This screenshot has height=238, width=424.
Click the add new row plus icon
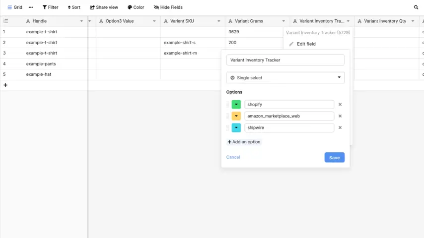(5, 85)
